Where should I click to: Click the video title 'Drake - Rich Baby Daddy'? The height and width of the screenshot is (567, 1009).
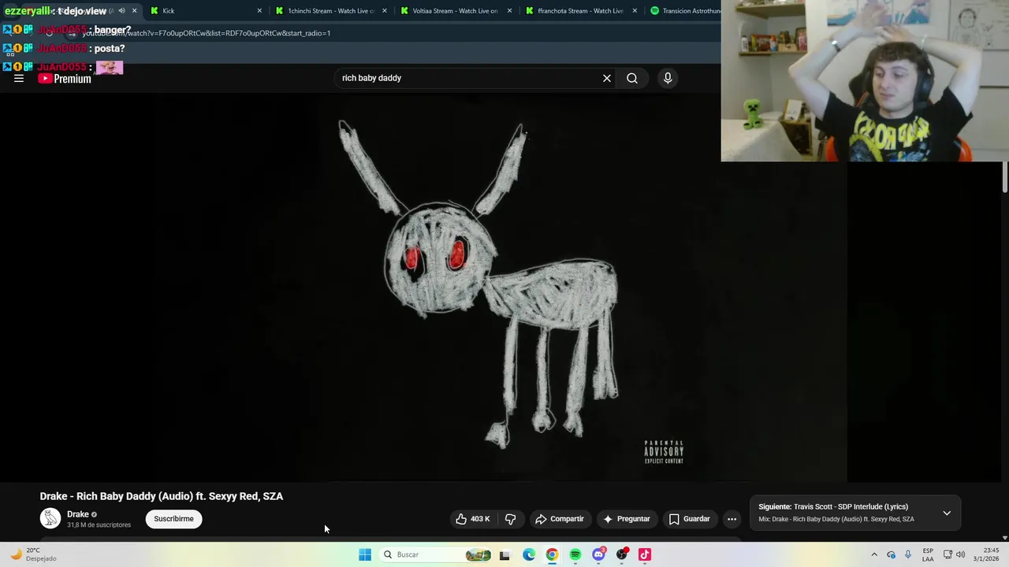(x=162, y=496)
